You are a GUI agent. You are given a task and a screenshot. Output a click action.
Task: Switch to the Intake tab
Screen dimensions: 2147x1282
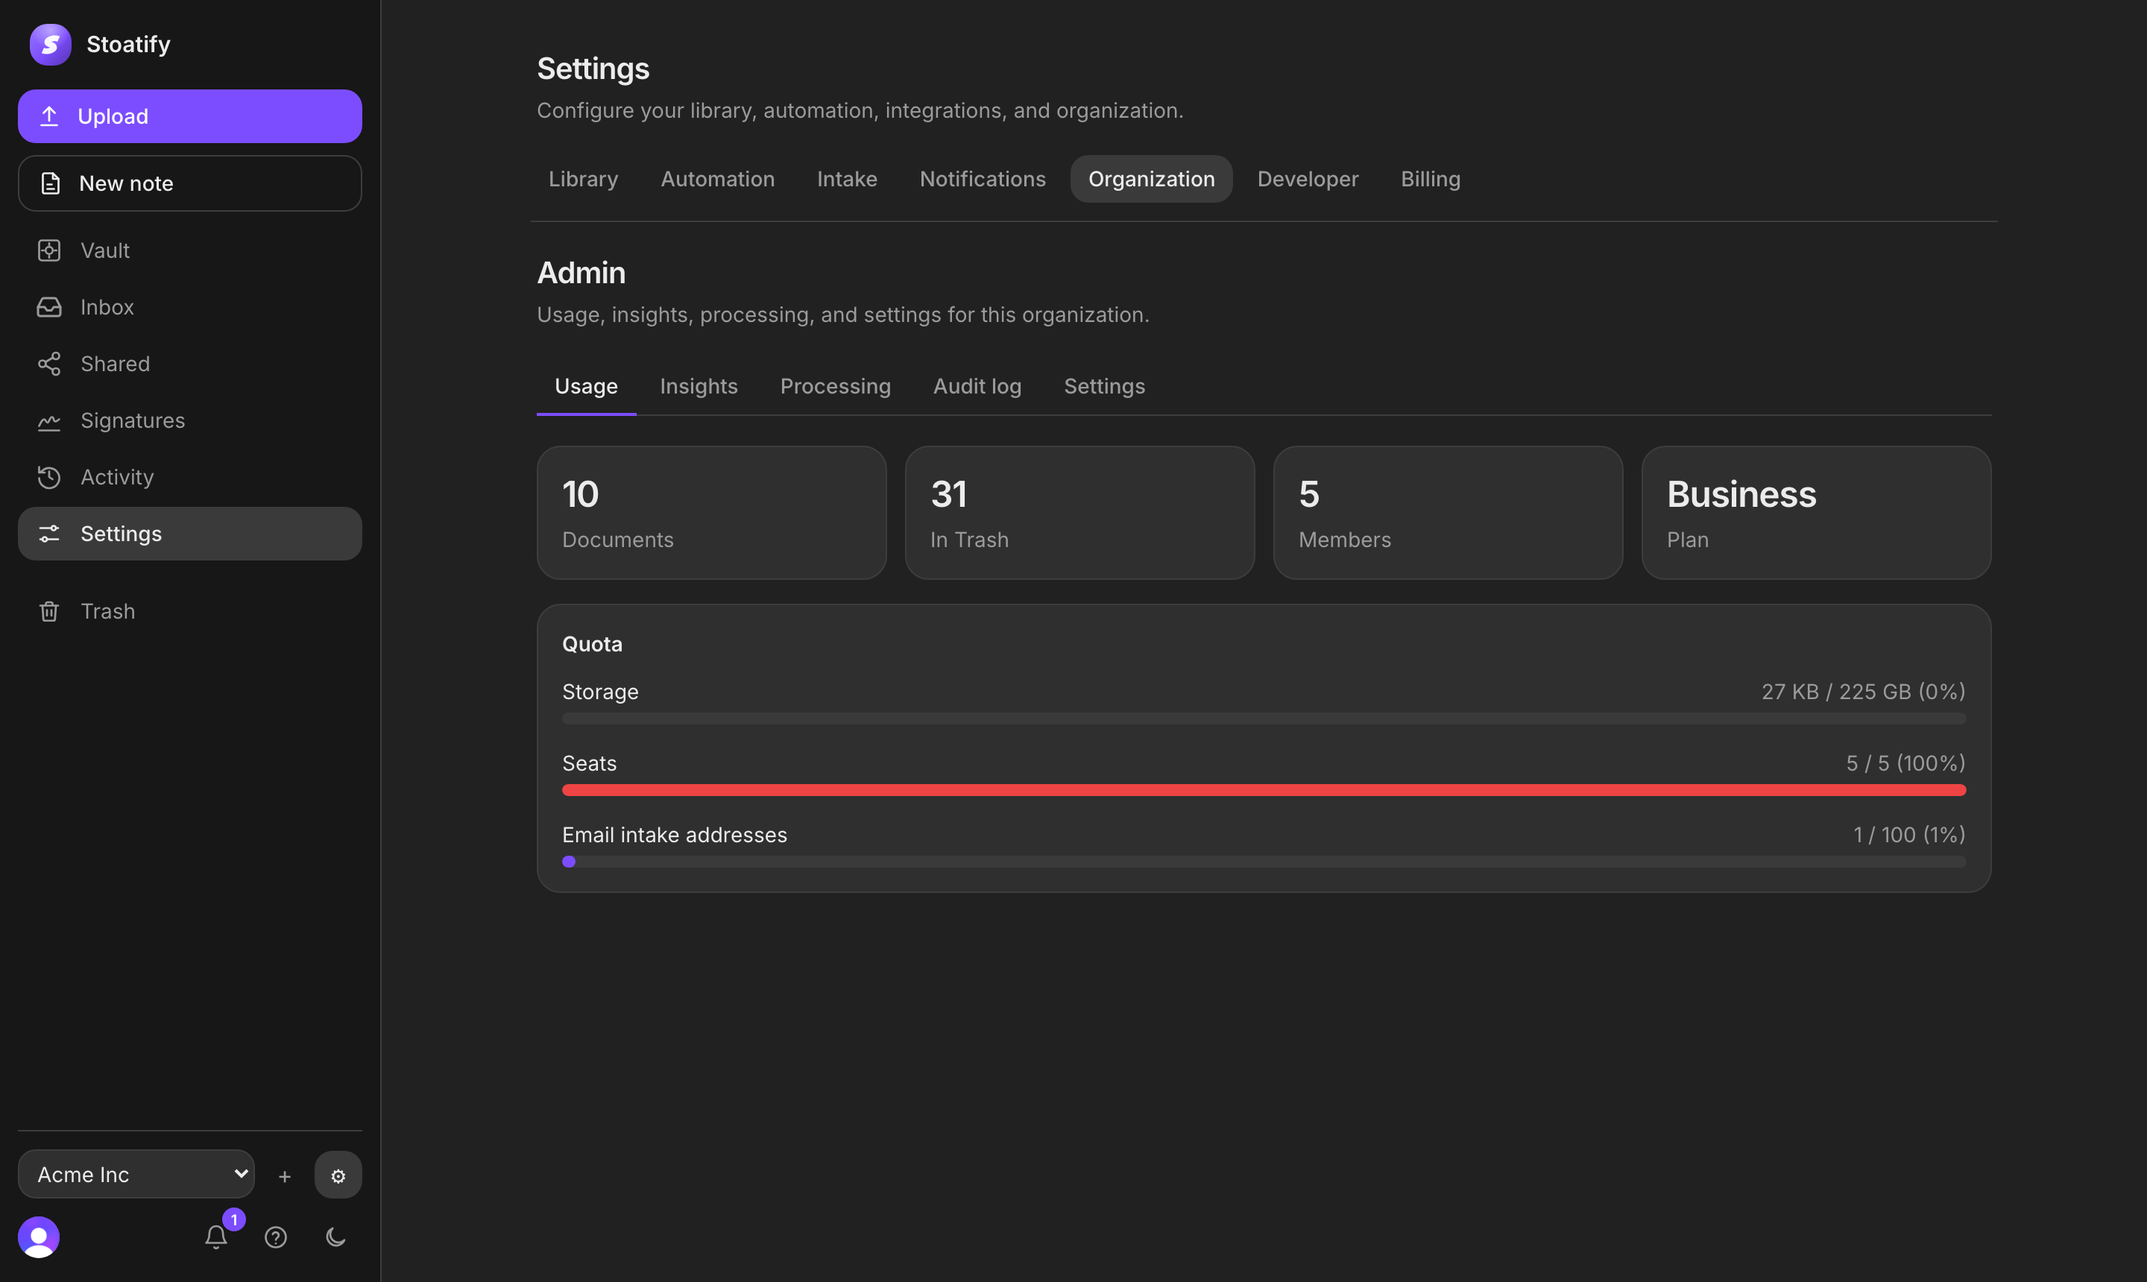[847, 179]
